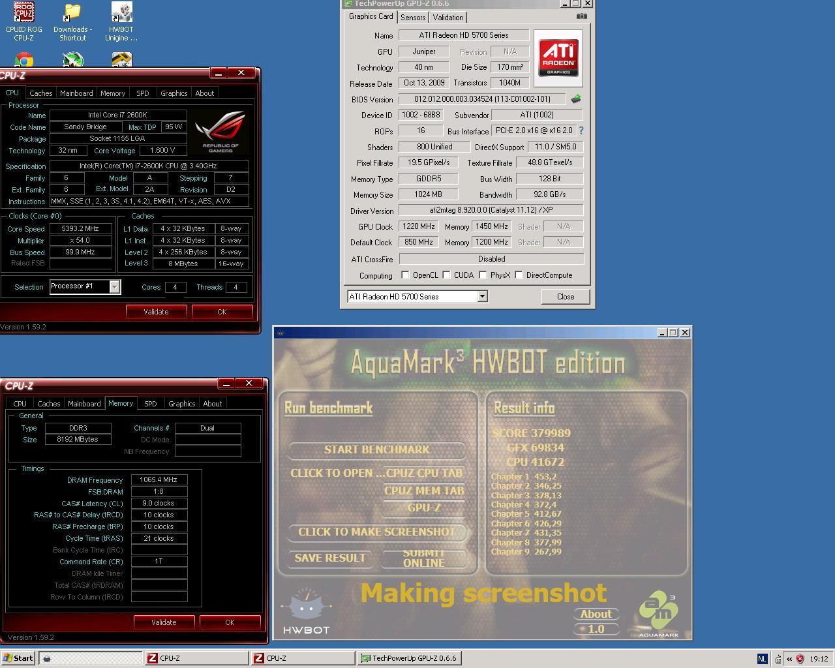Click AquaMark am3 logo
Viewport: 835px width, 668px height.
(658, 614)
